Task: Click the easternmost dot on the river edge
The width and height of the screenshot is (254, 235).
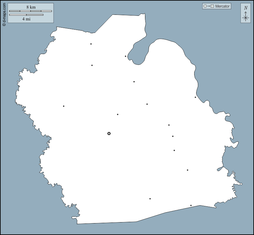Action: [x=195, y=97]
